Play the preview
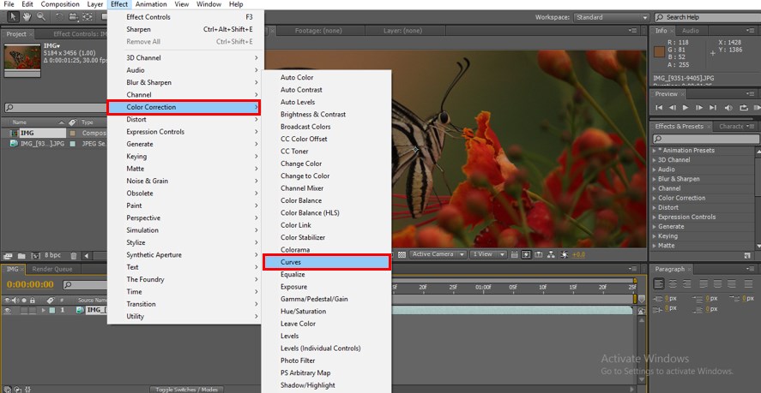The height and width of the screenshot is (393, 761). point(686,108)
